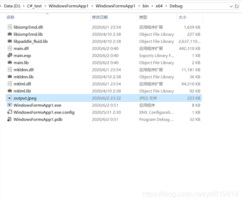This screenshot has height=202, width=242.
Task: Click the main.exp gear icon
Action: point(10,55)
